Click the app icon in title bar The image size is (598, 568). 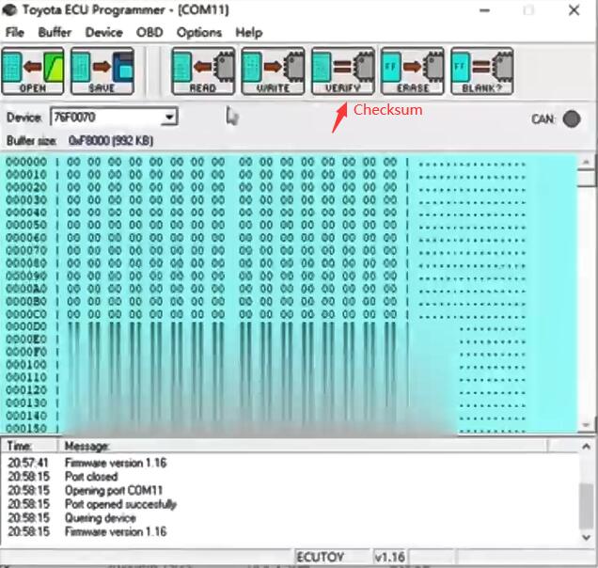9,10
